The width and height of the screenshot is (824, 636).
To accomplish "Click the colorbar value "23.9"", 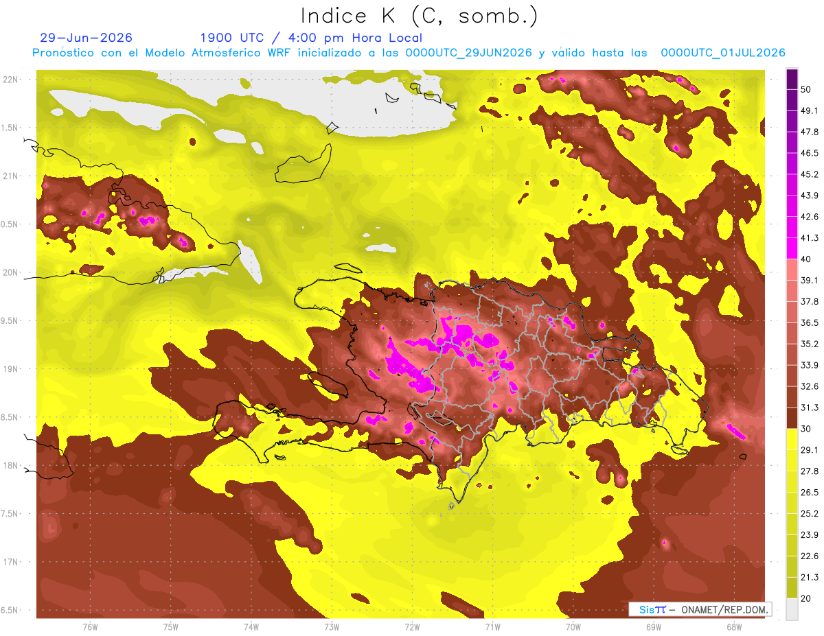I will click(x=809, y=535).
